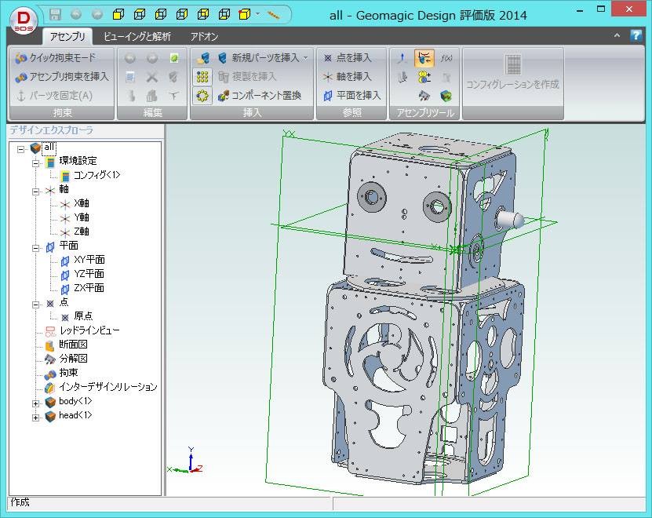Click コンポーネント置換 button
The width and height of the screenshot is (652, 518).
(x=260, y=96)
